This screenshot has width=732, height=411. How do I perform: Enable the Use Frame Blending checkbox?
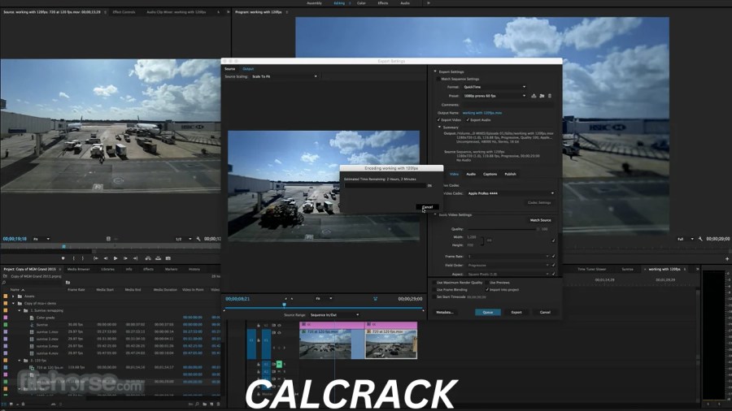point(434,290)
